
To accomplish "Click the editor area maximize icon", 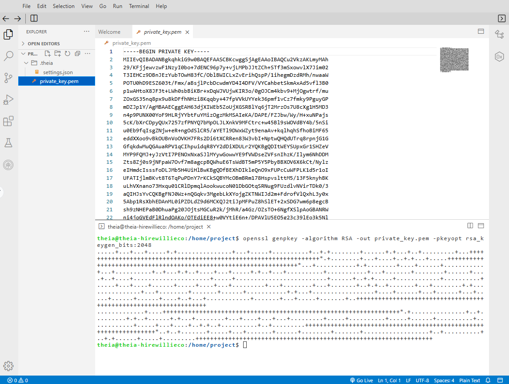I will tap(481, 32).
